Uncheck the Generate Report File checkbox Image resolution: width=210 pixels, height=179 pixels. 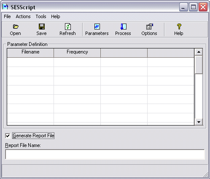8,136
